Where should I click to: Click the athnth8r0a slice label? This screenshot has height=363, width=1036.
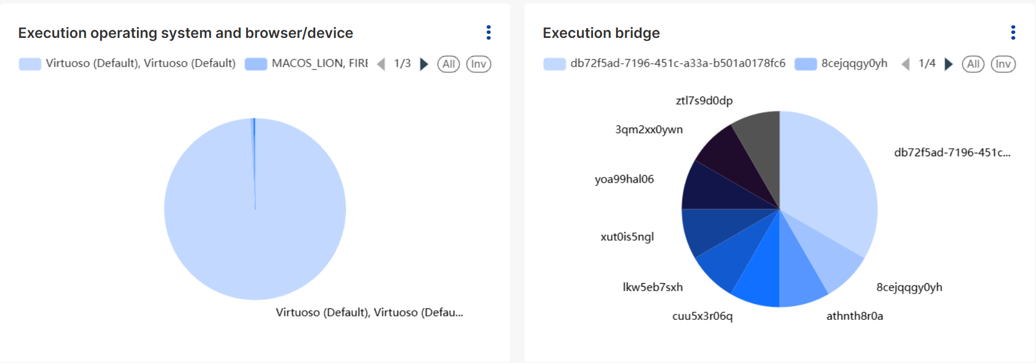(x=855, y=316)
